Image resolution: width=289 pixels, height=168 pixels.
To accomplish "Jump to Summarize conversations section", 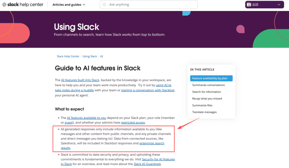I will coord(208,85).
